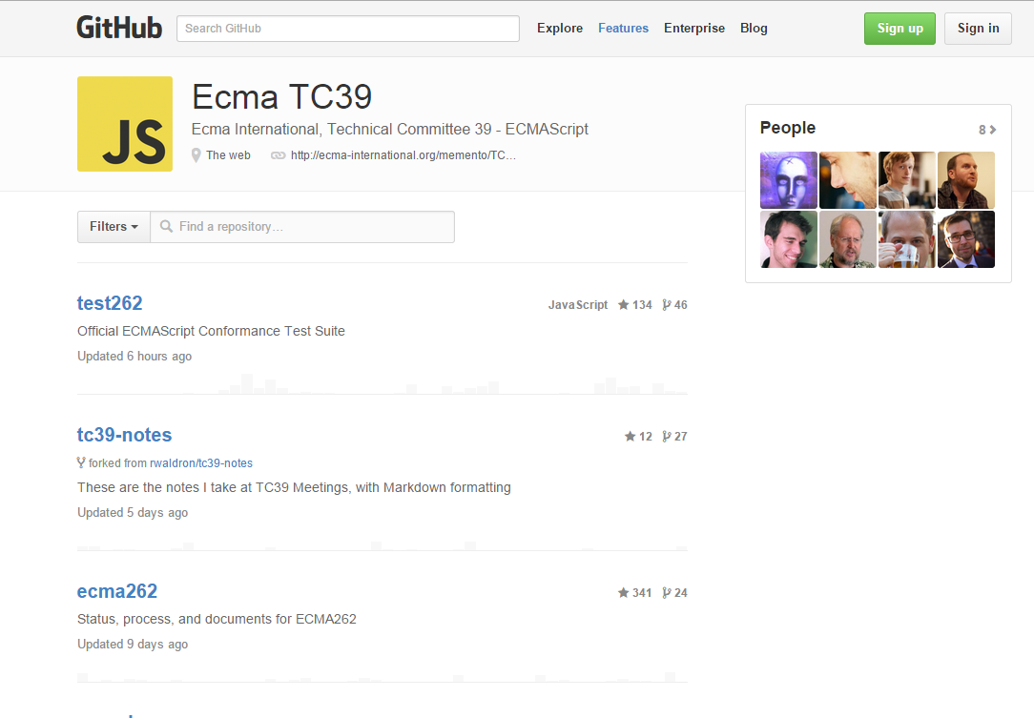1034x718 pixels.
Task: Expand the People list via 8 chevron
Action: (x=987, y=130)
